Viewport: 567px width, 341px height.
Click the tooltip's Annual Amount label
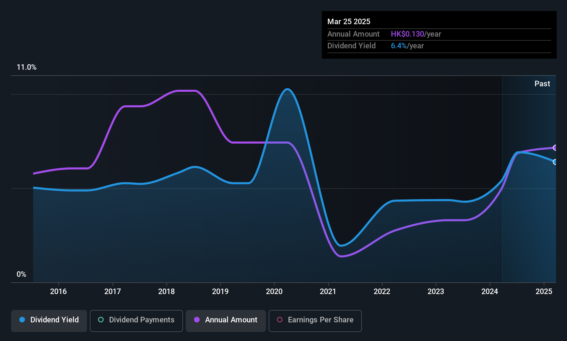[x=353, y=34]
